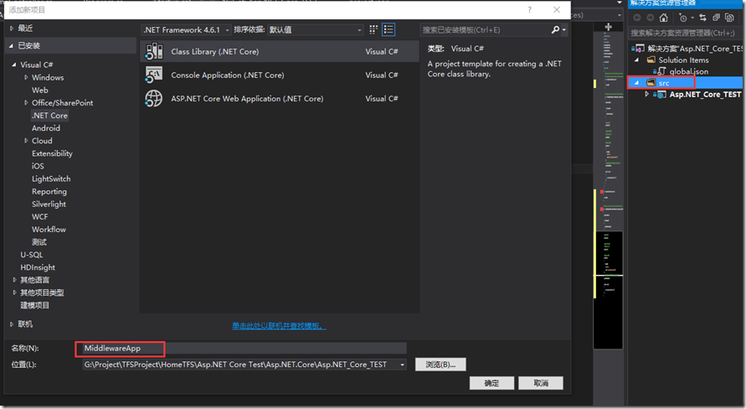Select U-SQL category
The image size is (746, 409).
(x=32, y=255)
